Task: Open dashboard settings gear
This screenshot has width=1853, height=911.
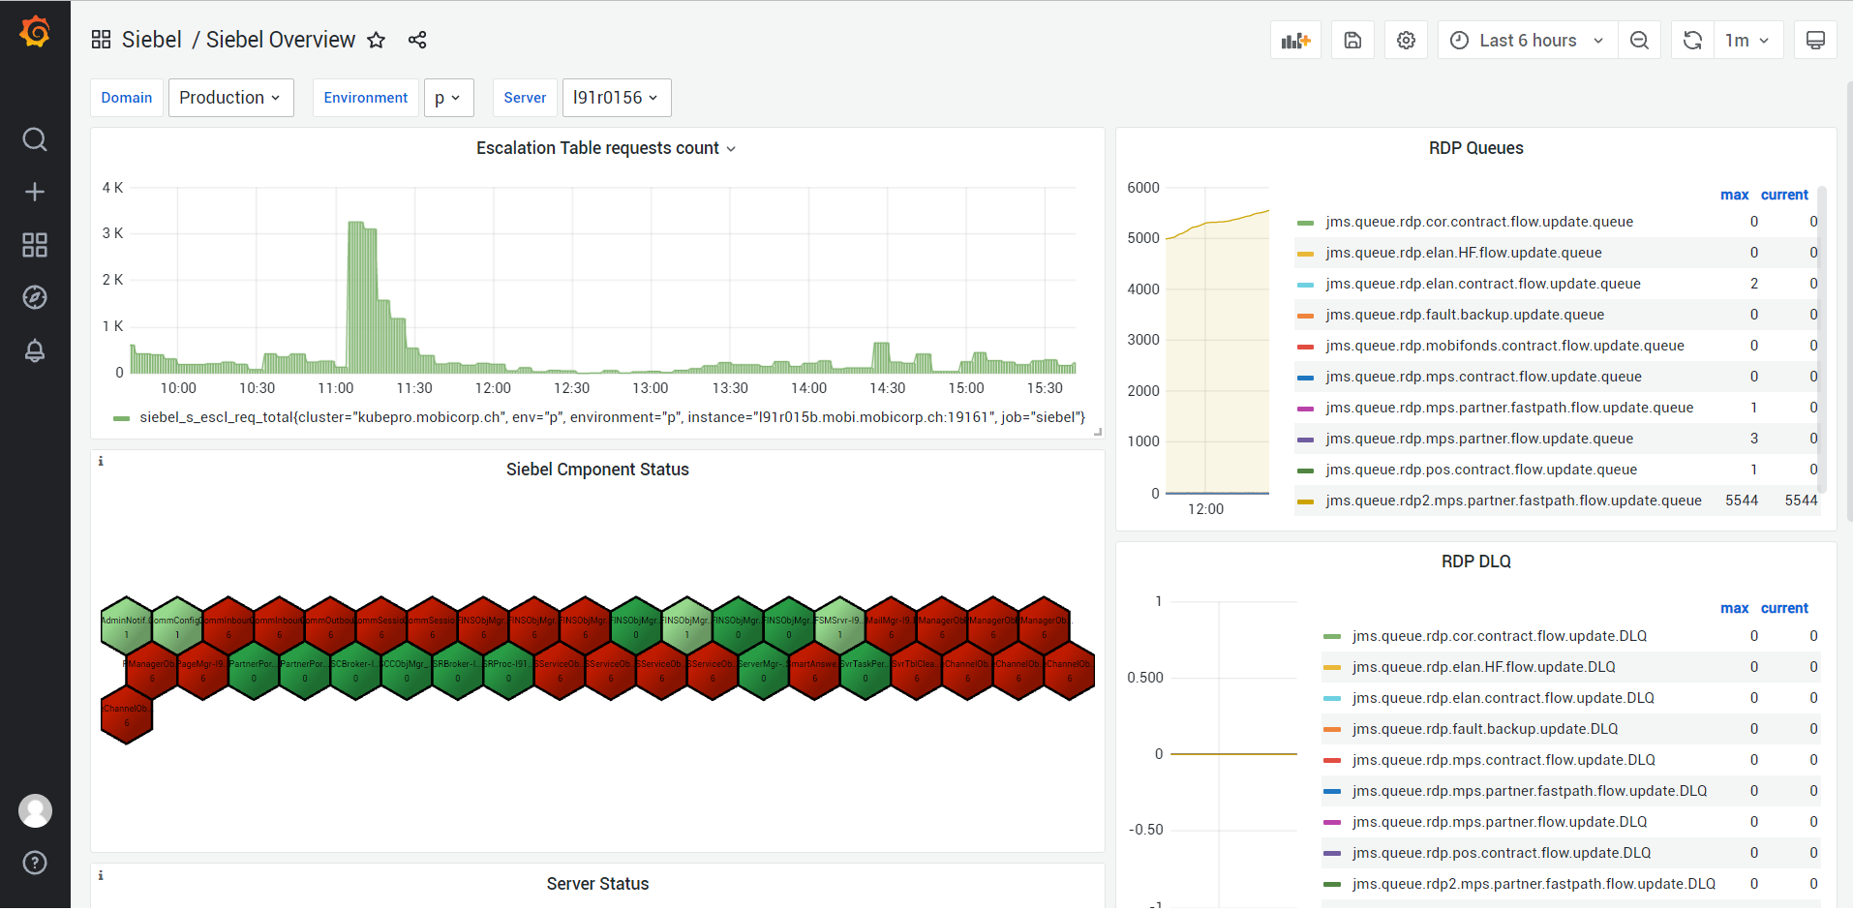Action: 1406,40
